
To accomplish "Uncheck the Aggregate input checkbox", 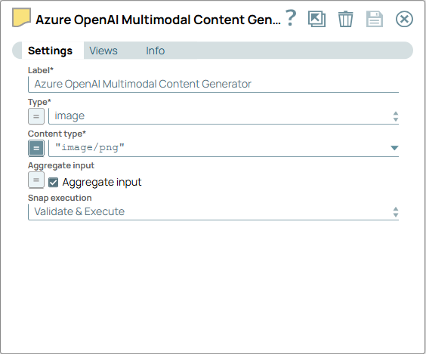I will (x=53, y=183).
